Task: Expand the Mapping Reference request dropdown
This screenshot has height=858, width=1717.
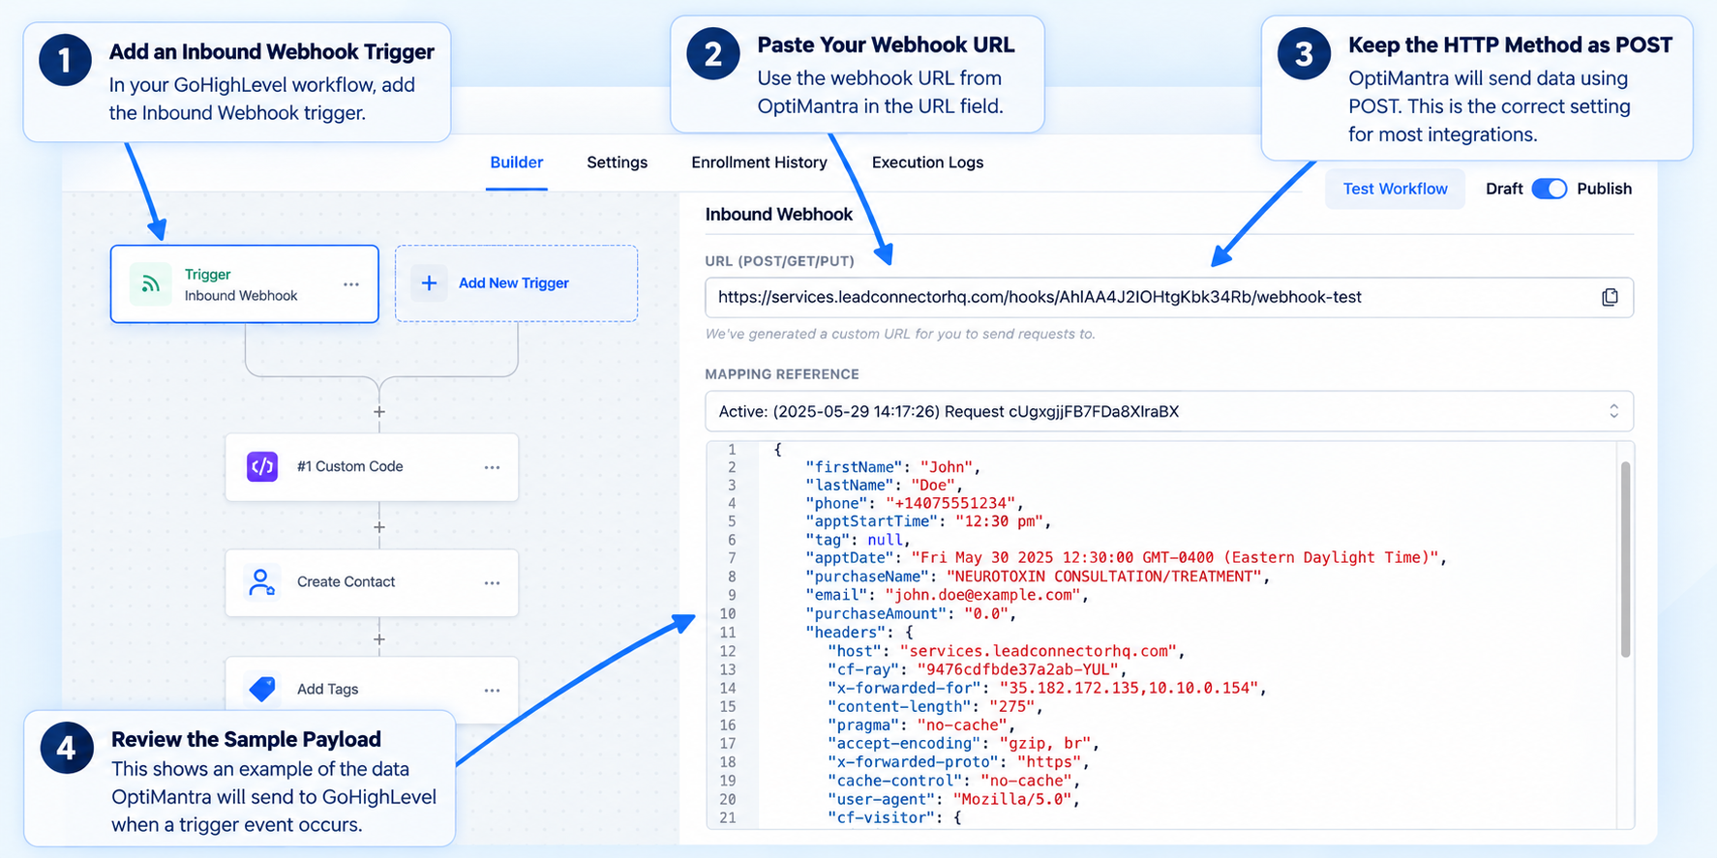Action: [1169, 411]
